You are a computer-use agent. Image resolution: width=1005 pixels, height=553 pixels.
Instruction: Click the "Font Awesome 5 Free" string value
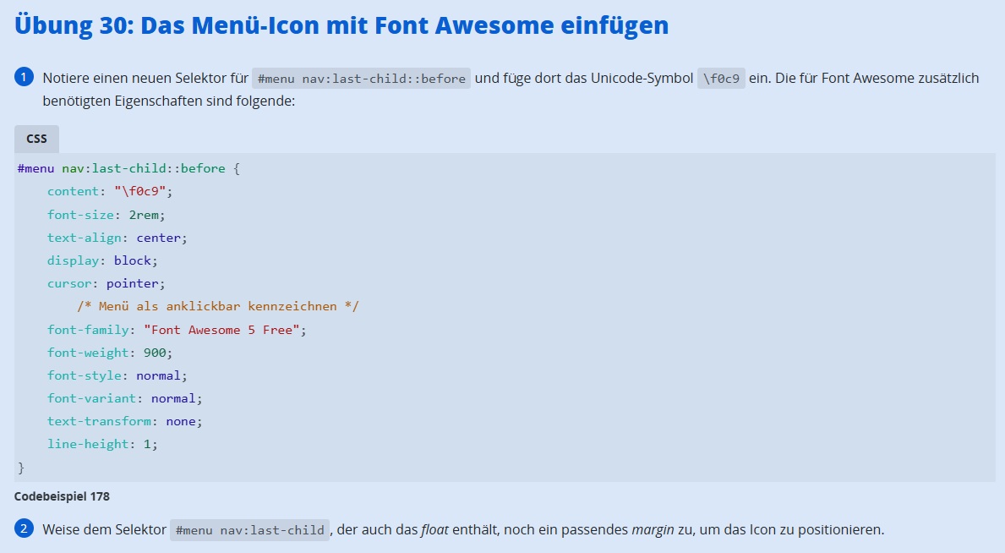221,330
